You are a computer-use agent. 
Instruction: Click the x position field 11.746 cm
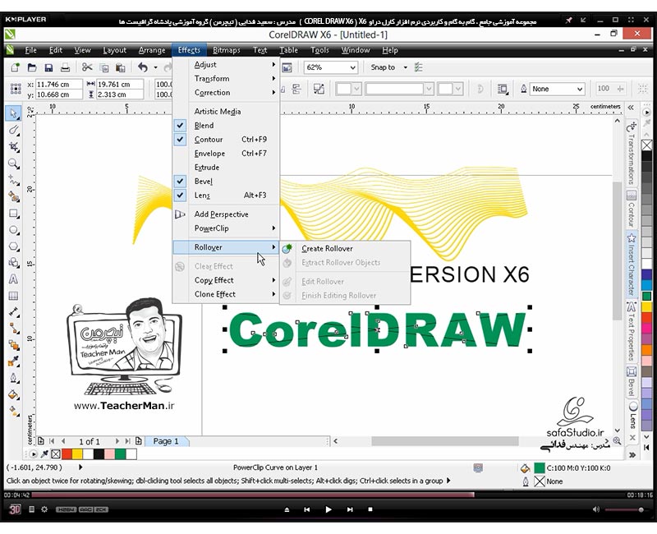58,85
